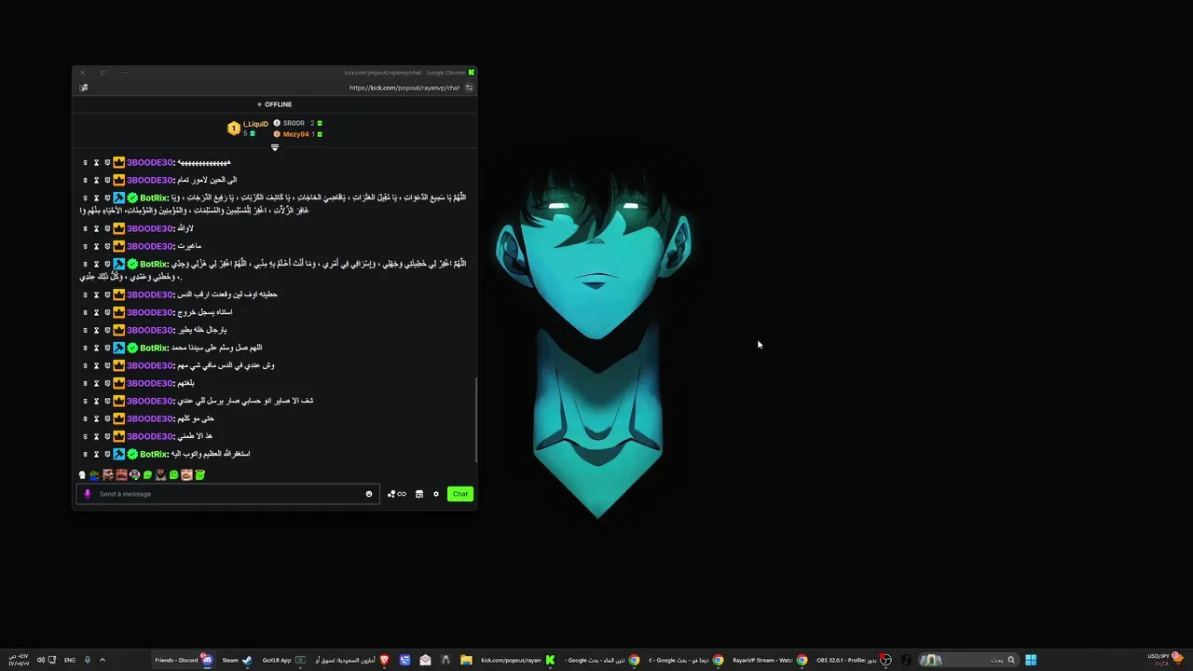
Task: Open I_LiquiD leaderboard profile
Action: pyautogui.click(x=248, y=129)
